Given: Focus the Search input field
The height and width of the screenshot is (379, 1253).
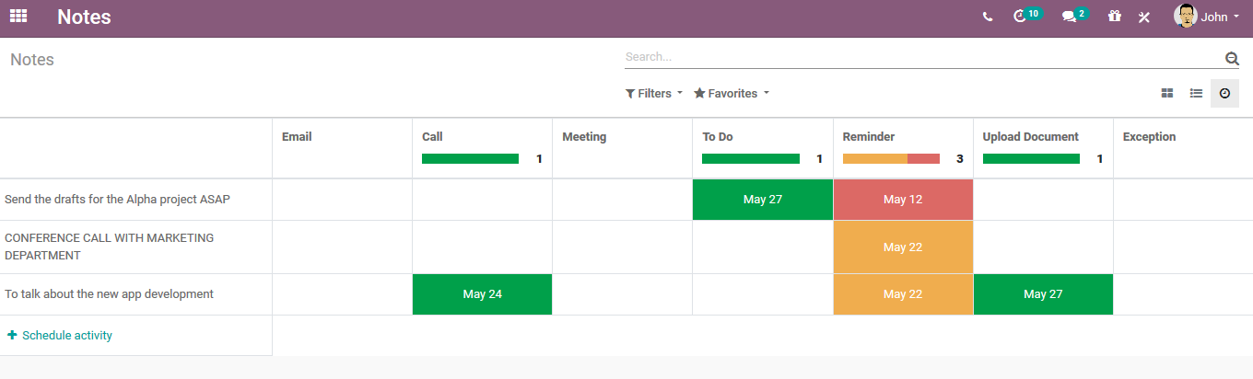Looking at the screenshot, I should (x=921, y=57).
